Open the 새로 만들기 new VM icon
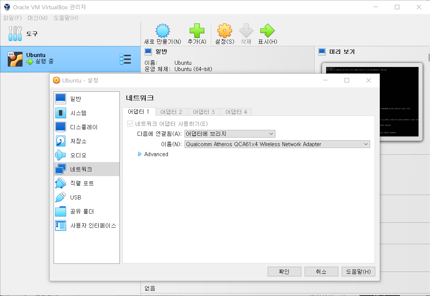The height and width of the screenshot is (296, 430). pos(162,31)
